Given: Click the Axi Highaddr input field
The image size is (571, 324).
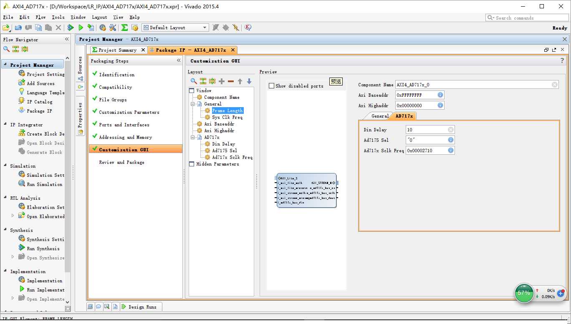Looking at the screenshot, I should [419, 105].
